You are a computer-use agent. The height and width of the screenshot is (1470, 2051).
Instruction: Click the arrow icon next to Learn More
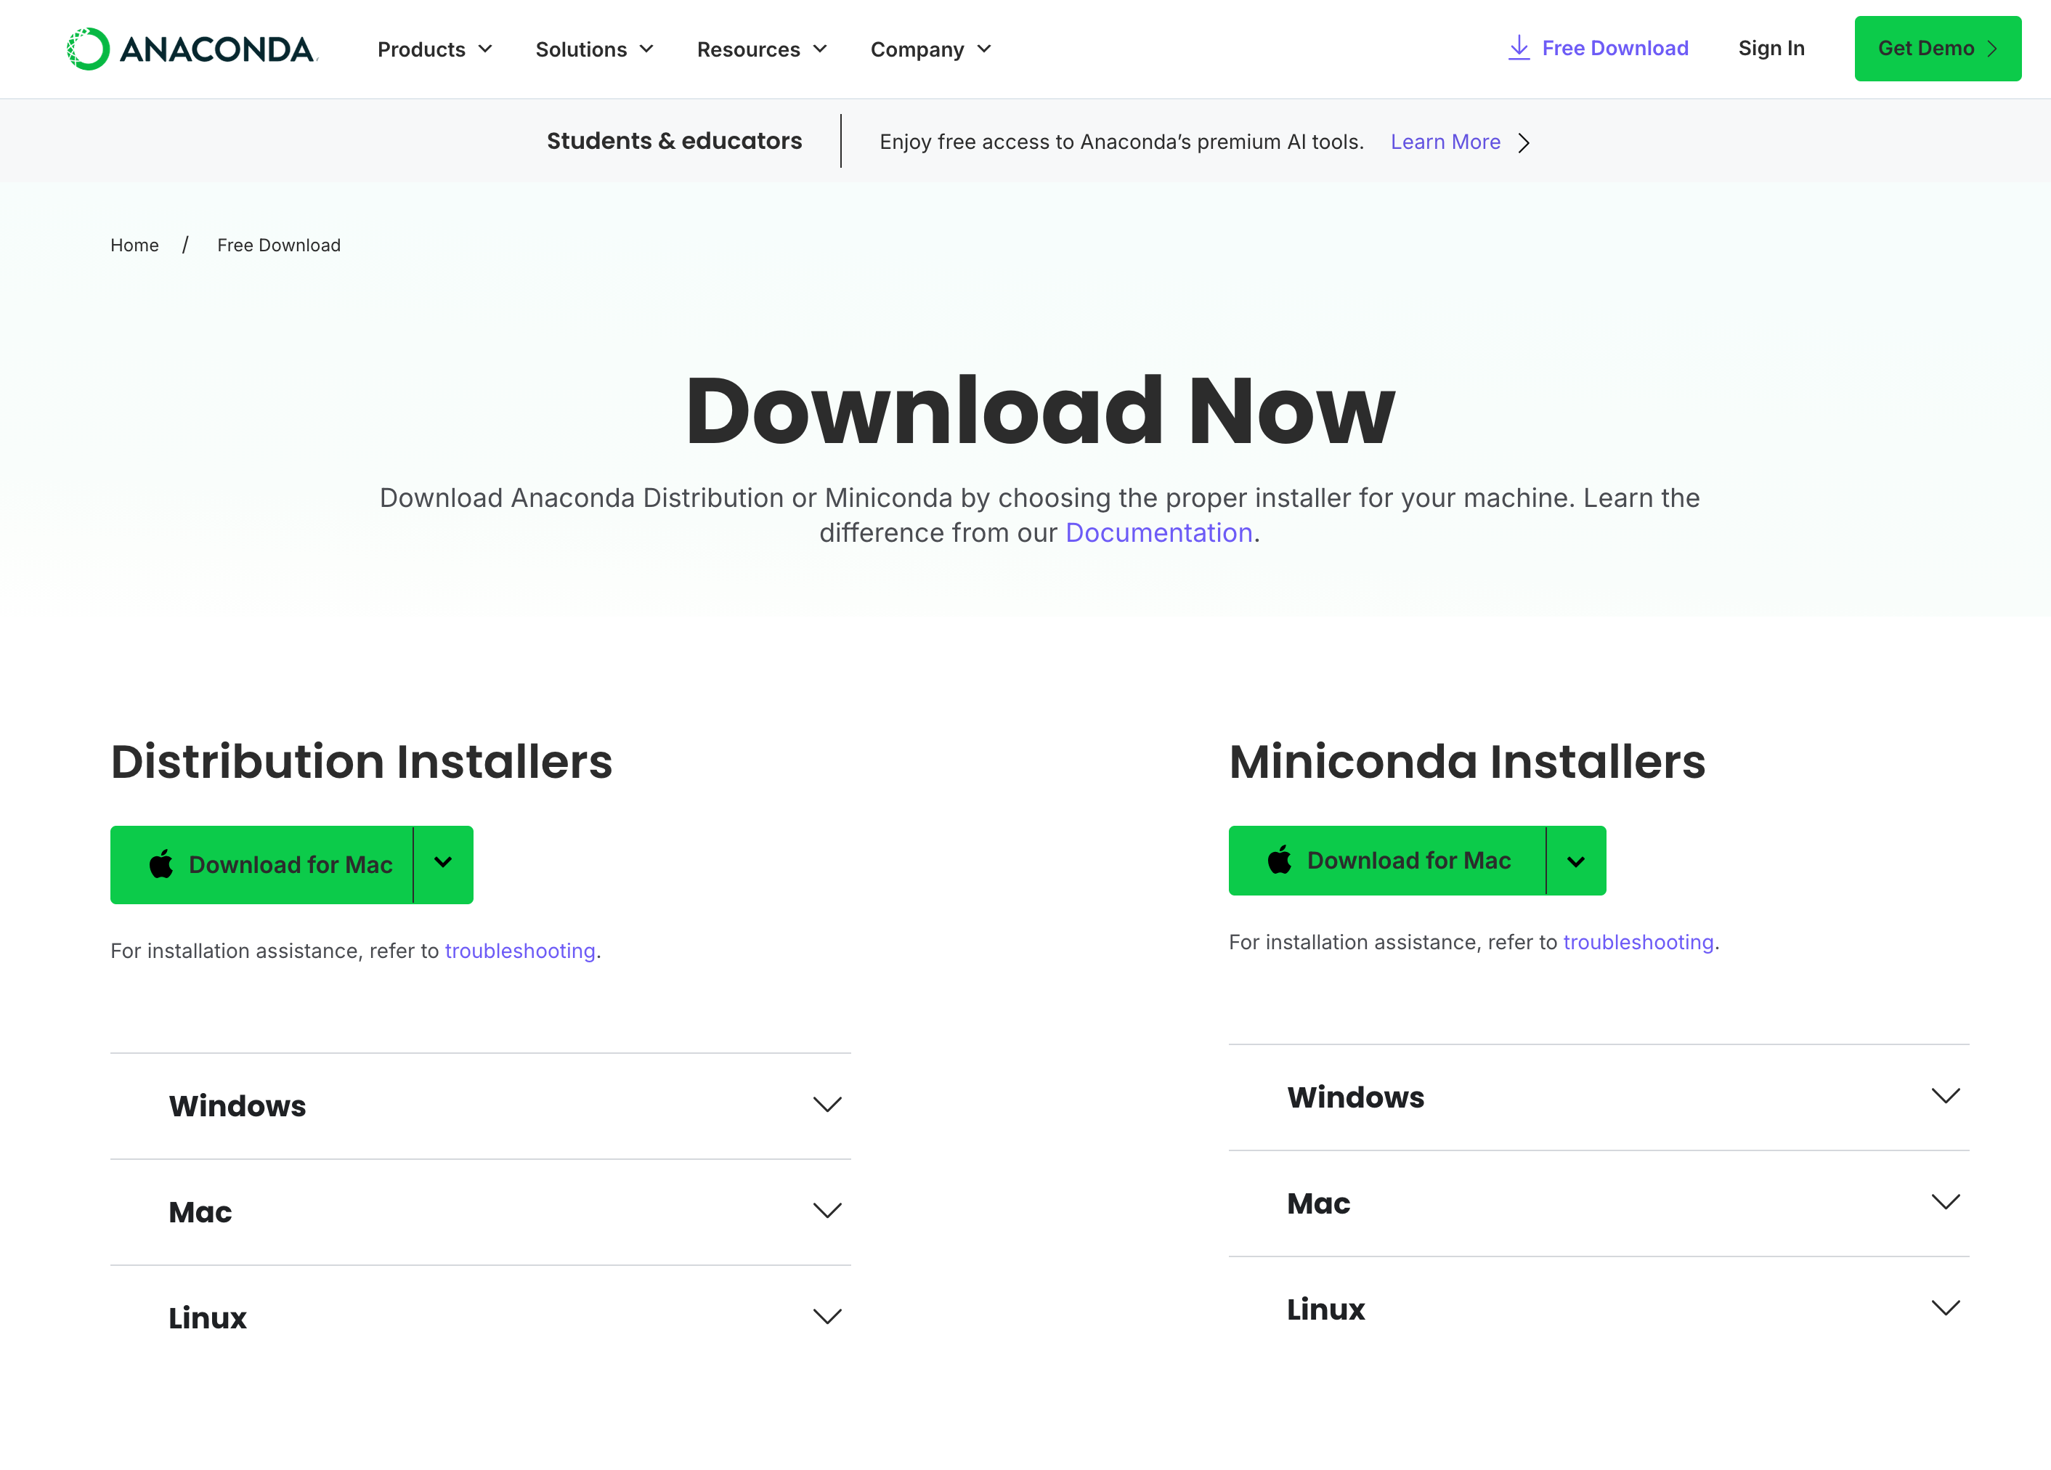click(x=1524, y=143)
